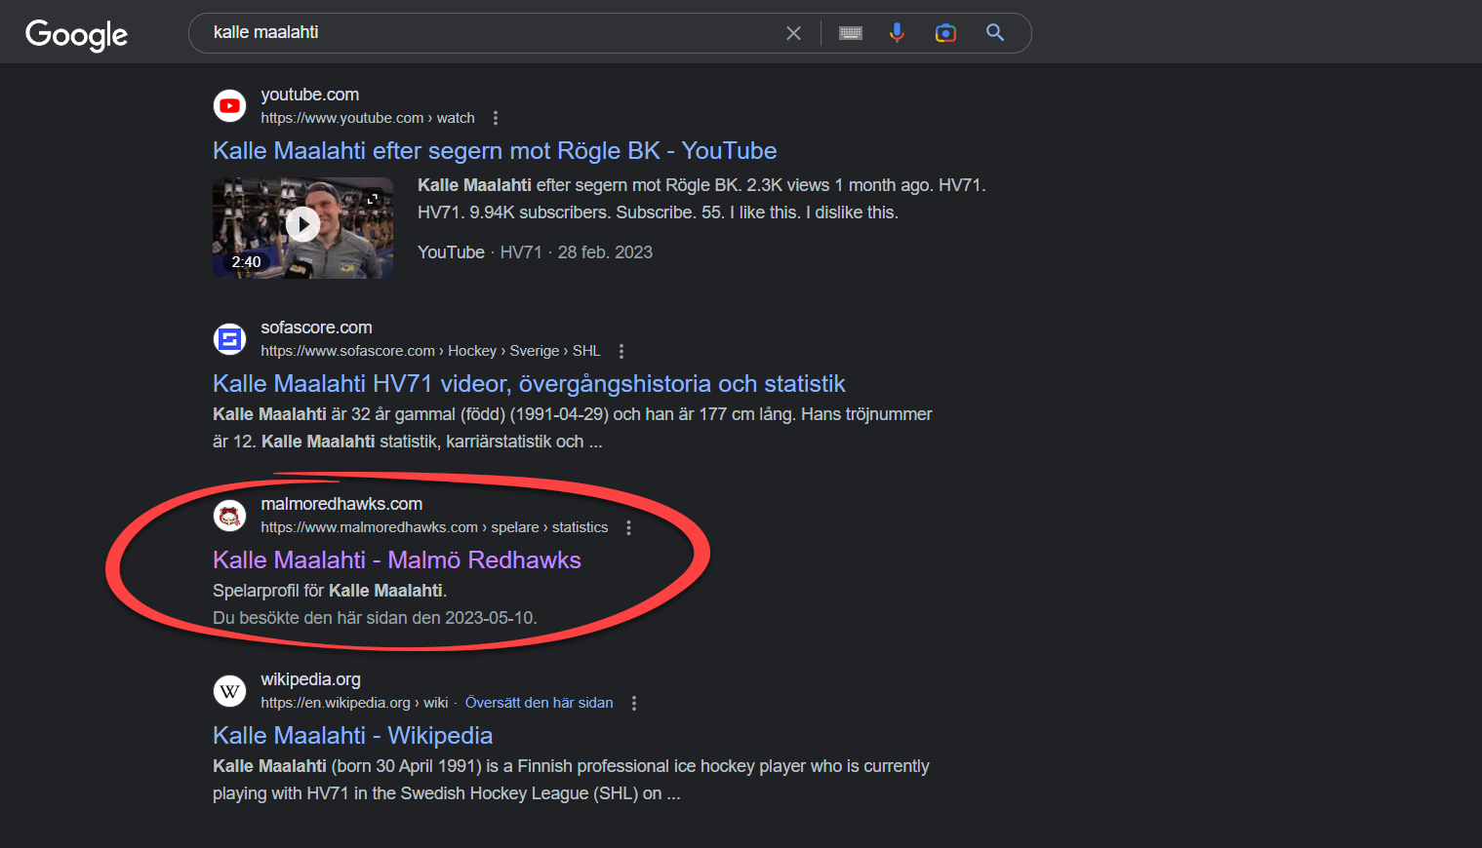Click the Sofascore favicon icon
Screen dimensions: 1482x848
[x=230, y=339]
